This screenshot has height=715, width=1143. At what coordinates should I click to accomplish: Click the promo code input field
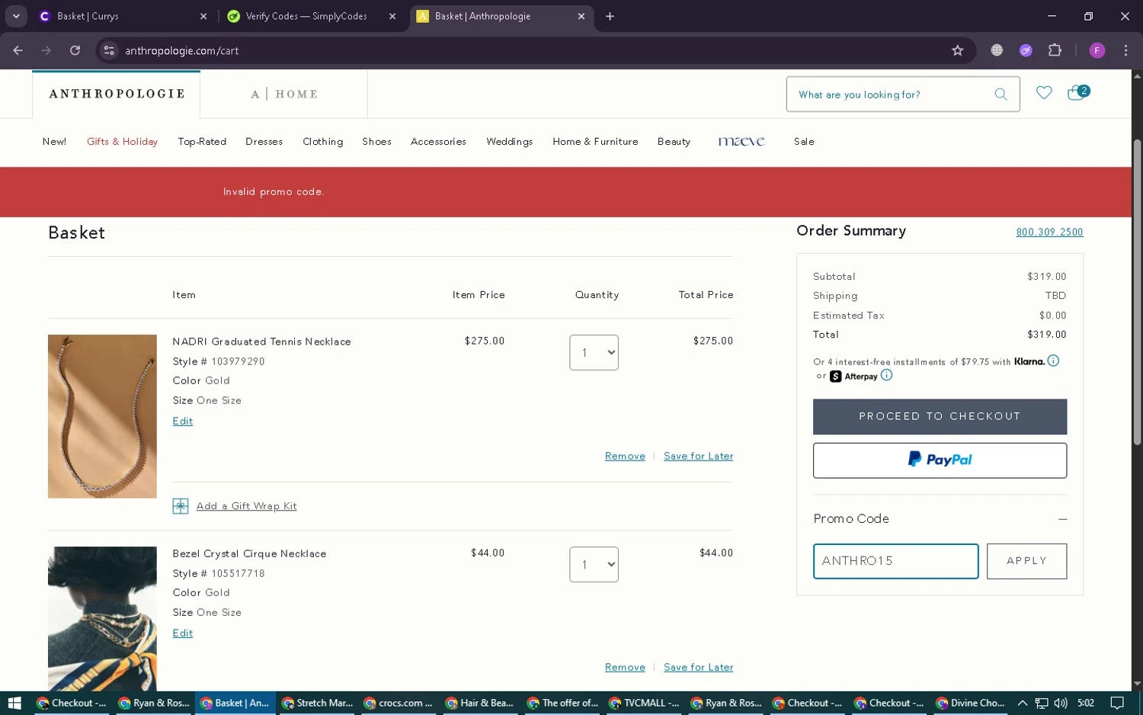895,561
